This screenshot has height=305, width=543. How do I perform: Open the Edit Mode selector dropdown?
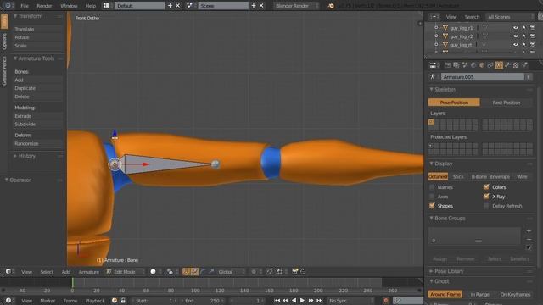click(x=125, y=272)
